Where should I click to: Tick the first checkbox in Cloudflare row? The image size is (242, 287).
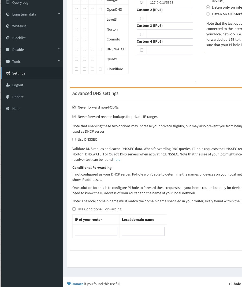point(76,69)
